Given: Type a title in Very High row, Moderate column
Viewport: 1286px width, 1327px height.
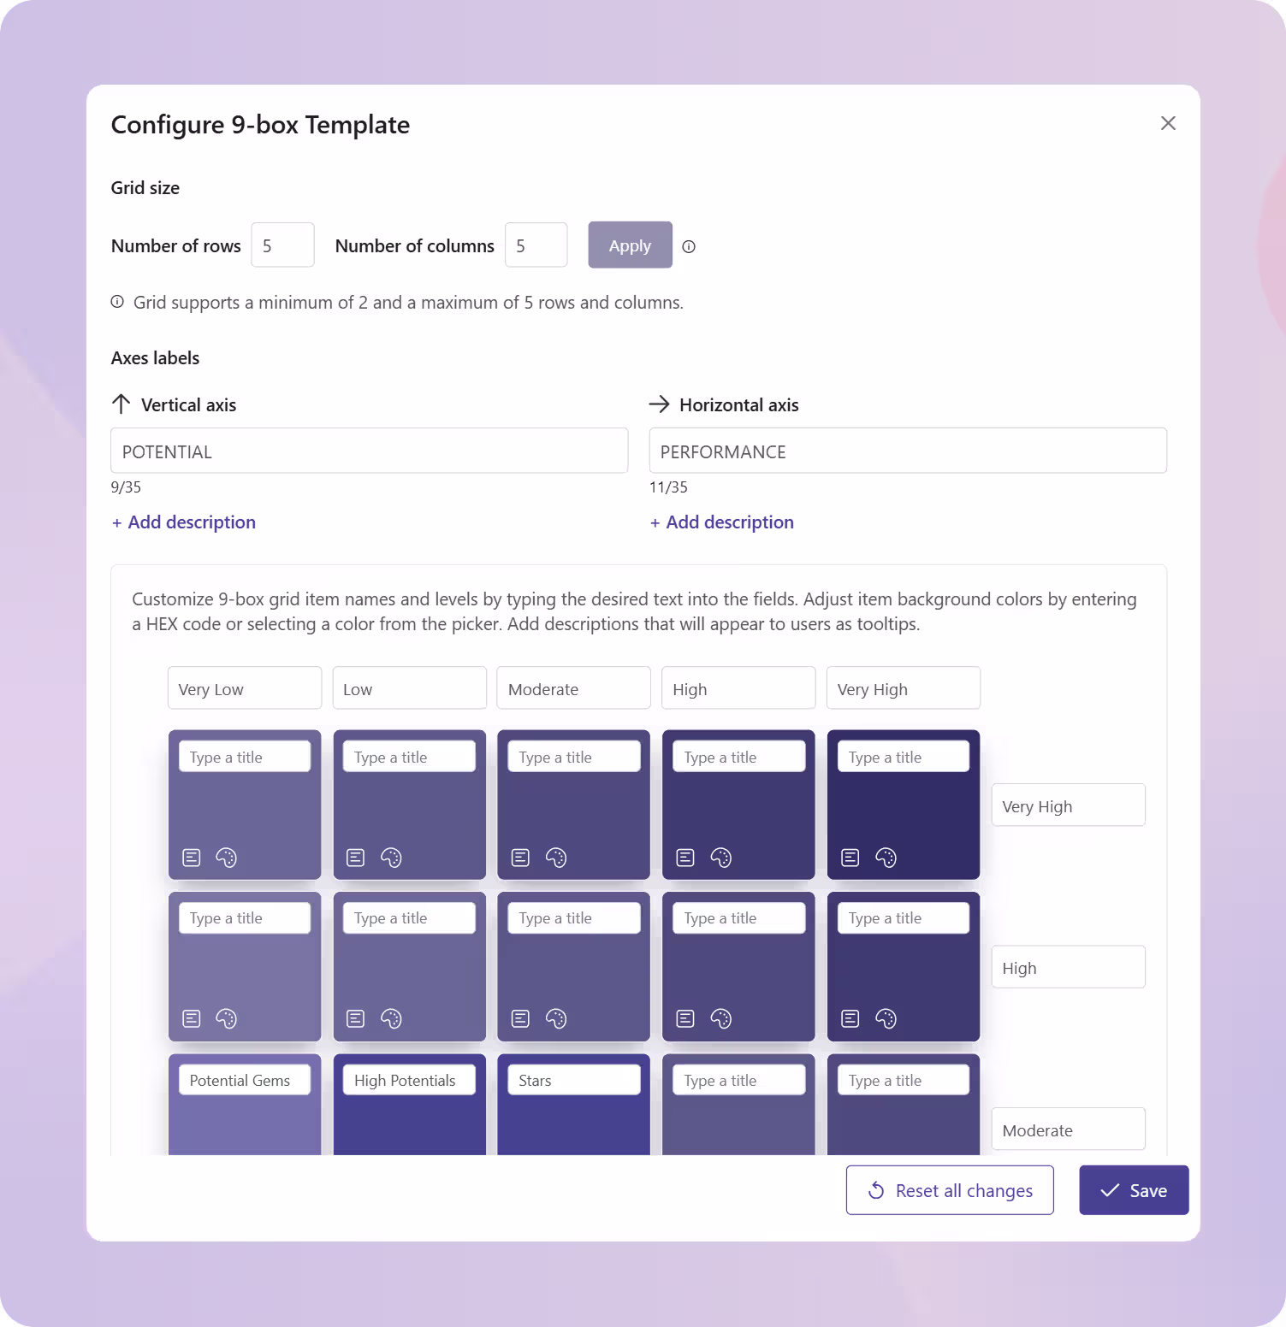Looking at the screenshot, I should coord(574,757).
